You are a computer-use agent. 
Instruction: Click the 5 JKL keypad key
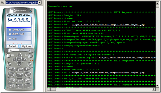pyautogui.click(x=19, y=75)
